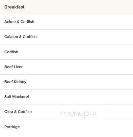This screenshot has width=133, height=137.
Task: Choose the Porridge item
Action: point(66,127)
